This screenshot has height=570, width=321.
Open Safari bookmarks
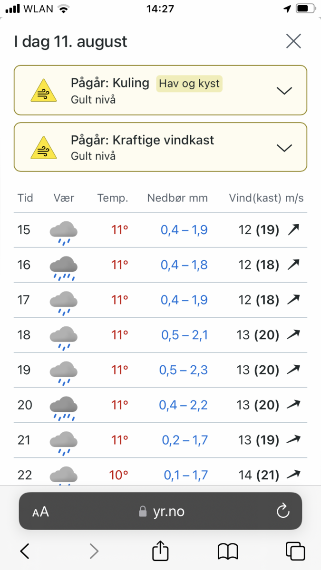click(x=228, y=551)
